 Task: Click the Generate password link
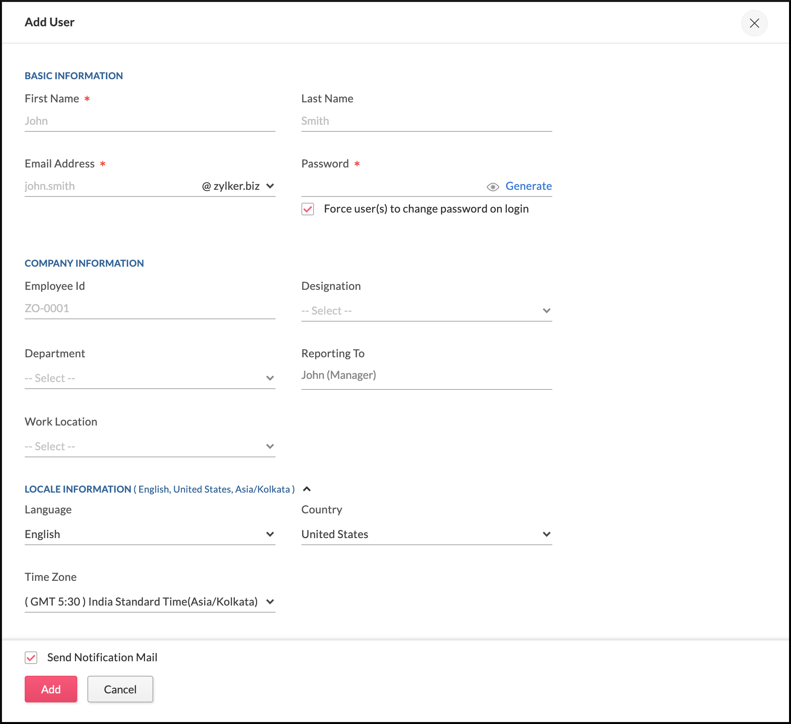pyautogui.click(x=528, y=186)
